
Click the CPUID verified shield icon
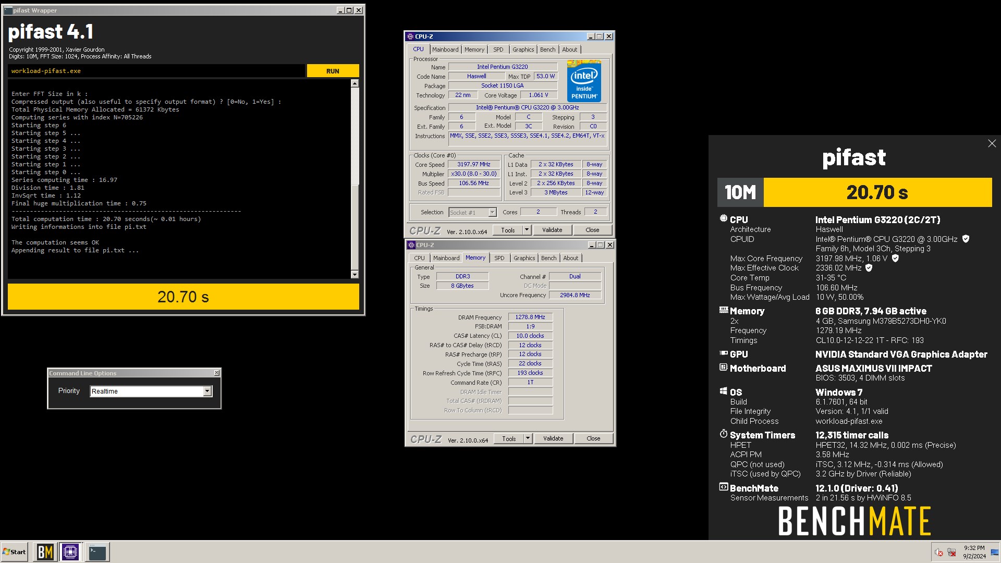tap(966, 239)
